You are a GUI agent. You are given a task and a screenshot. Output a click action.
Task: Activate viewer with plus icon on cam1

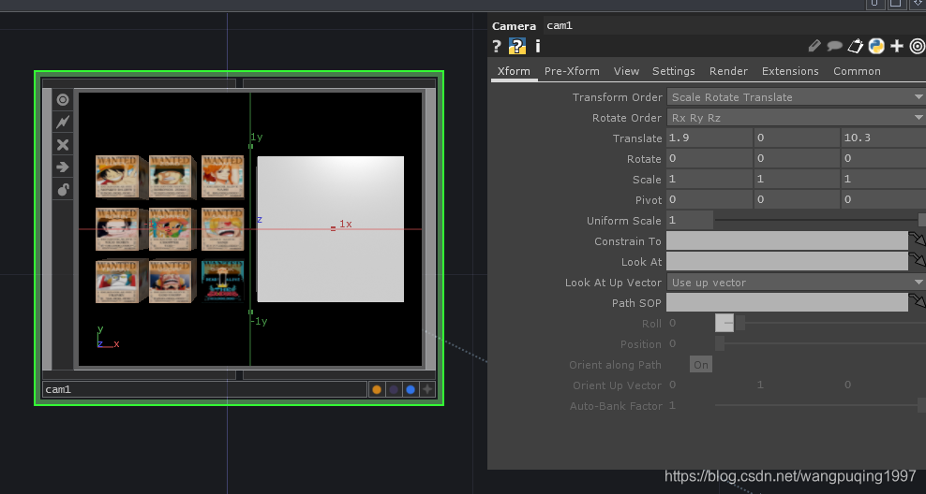tap(427, 389)
